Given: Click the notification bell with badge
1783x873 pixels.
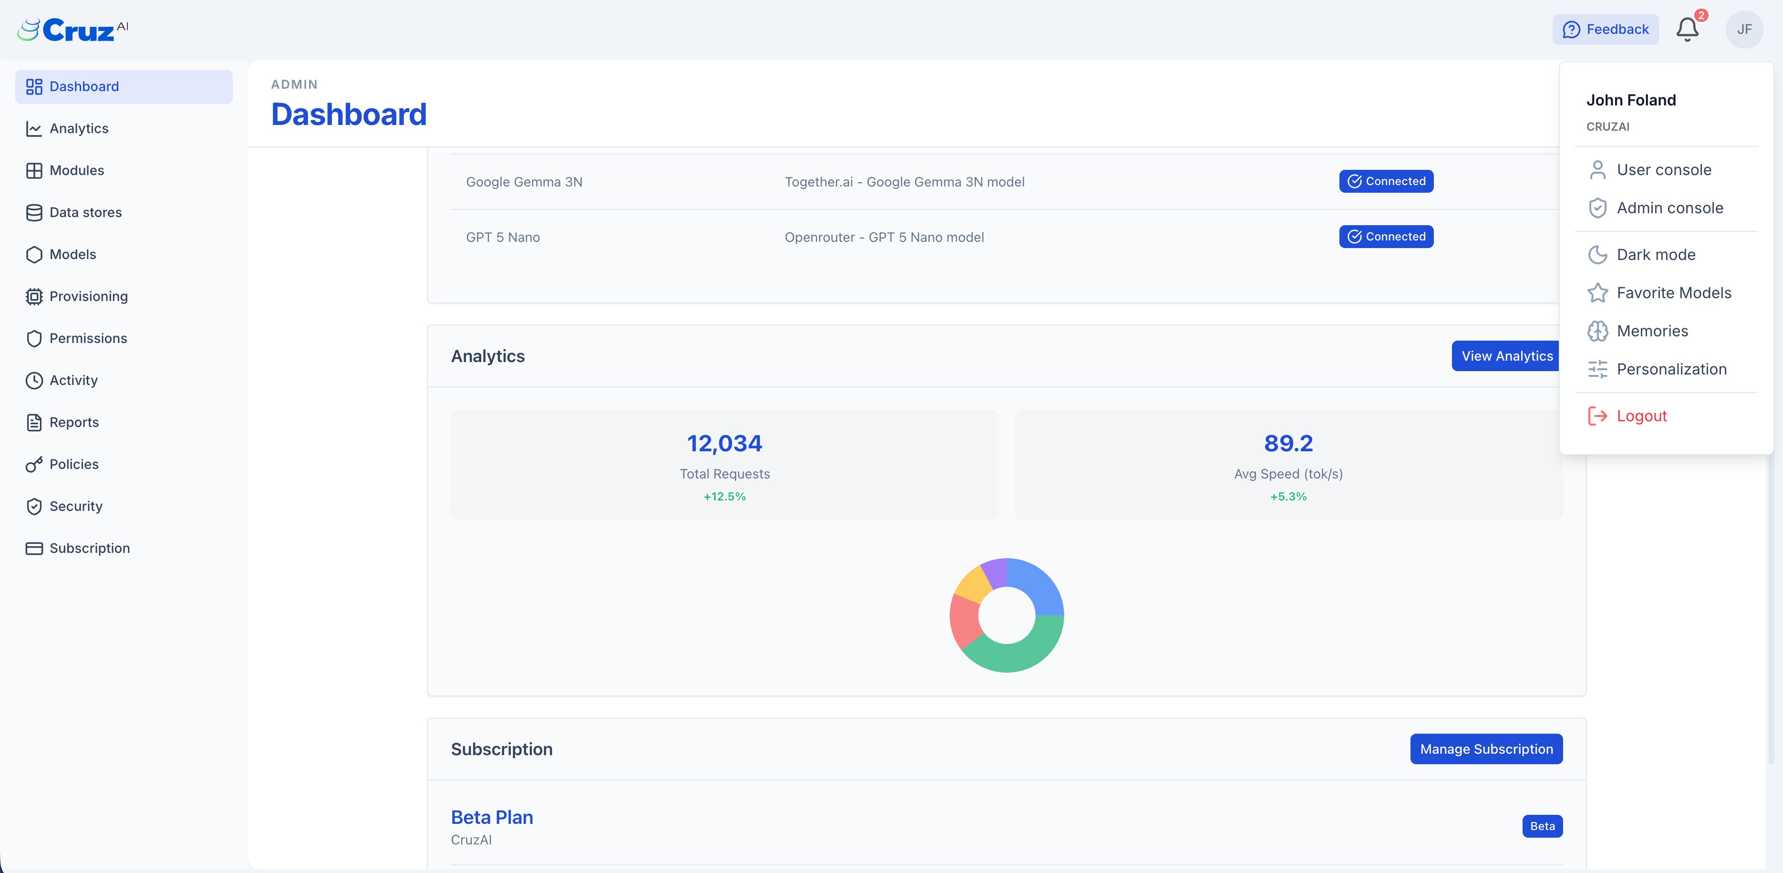Looking at the screenshot, I should (1688, 29).
